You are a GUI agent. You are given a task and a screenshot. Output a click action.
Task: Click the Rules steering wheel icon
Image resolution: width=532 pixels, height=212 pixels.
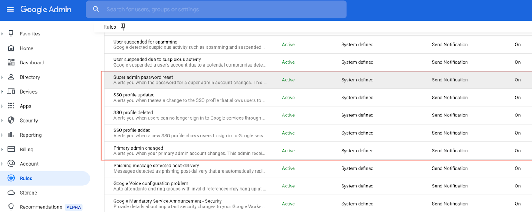point(11,178)
